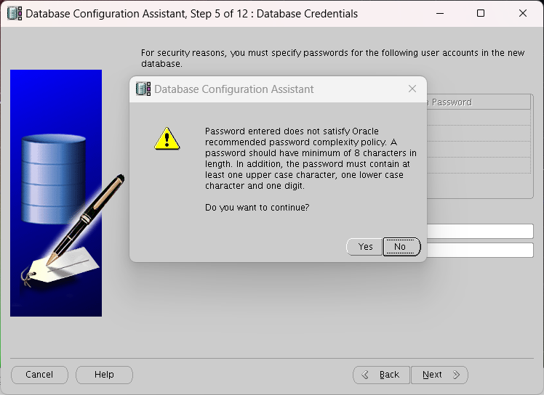The image size is (544, 395).
Task: Open Help for Database Credentials
Action: point(104,375)
